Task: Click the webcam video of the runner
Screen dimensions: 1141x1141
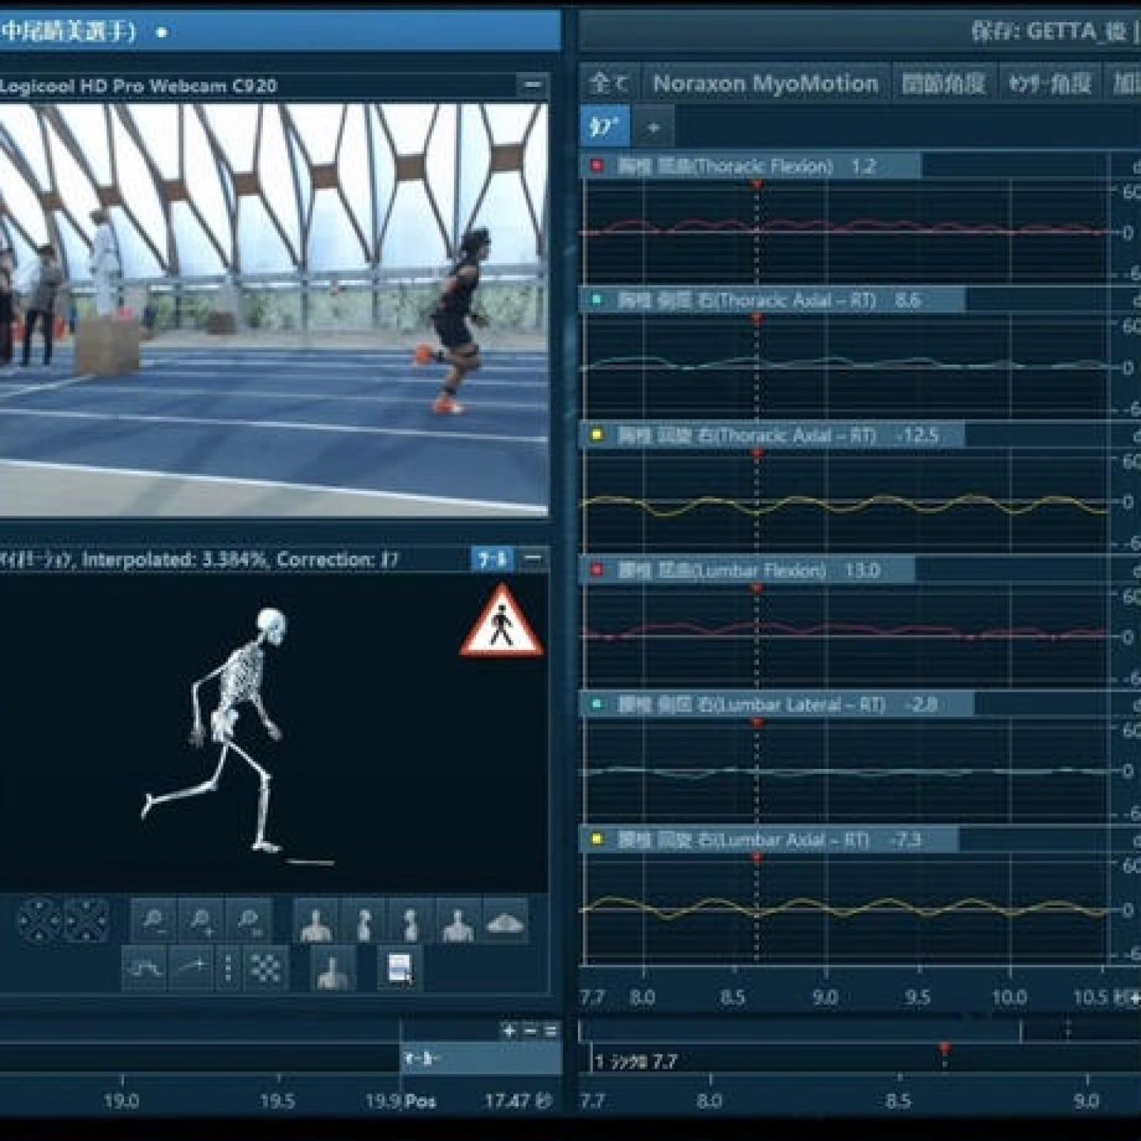Action: [273, 309]
